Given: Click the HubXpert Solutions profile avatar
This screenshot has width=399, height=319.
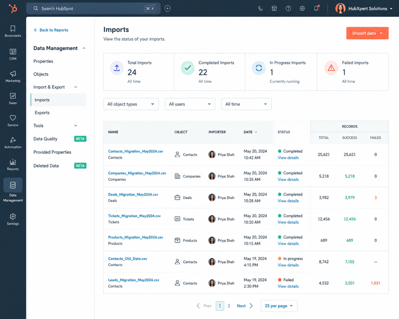Looking at the screenshot, I should pyautogui.click(x=340, y=8).
